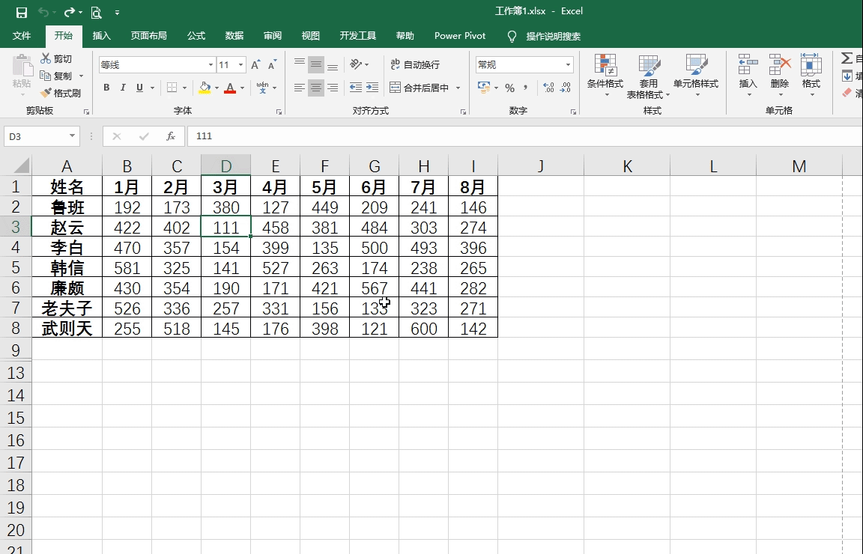This screenshot has height=554, width=863.
Task: Center text horizontally
Action: tap(316, 88)
